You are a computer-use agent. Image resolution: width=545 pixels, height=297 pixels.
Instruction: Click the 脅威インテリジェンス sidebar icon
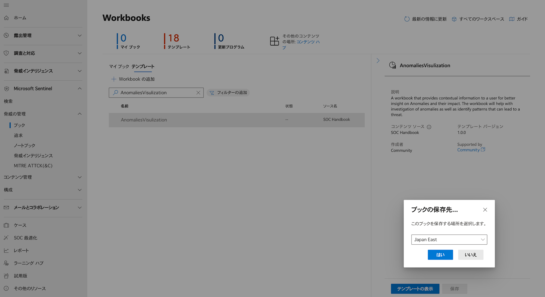click(6, 71)
